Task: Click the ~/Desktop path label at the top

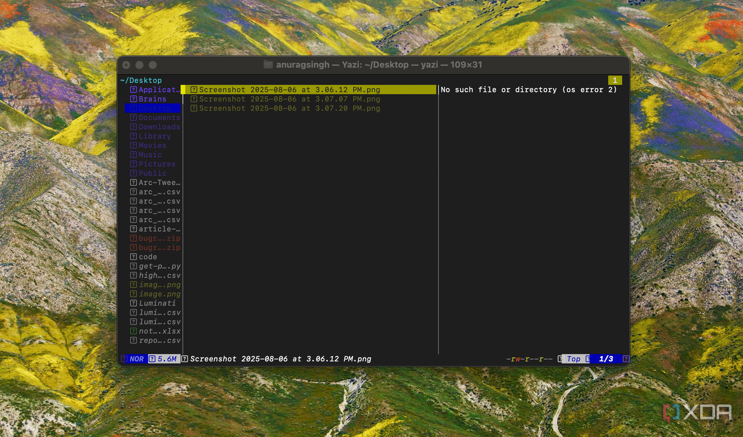Action: (141, 80)
